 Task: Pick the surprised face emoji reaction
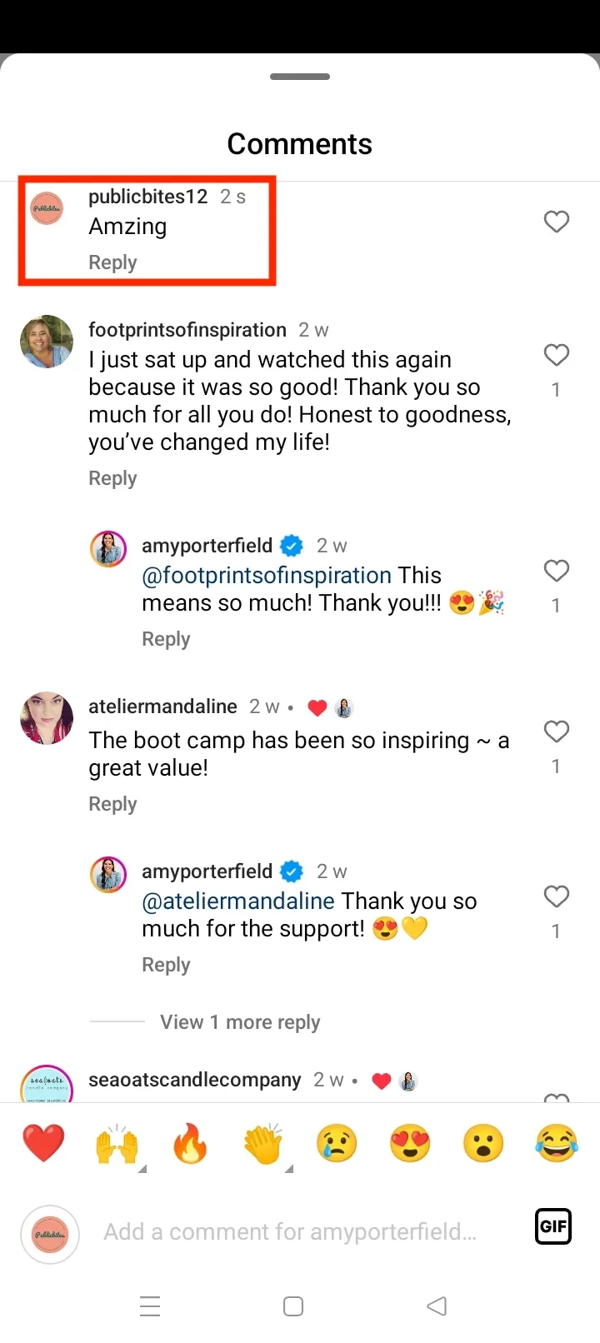tap(483, 1143)
